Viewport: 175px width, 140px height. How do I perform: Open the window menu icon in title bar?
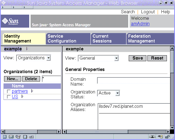pos(3,2)
